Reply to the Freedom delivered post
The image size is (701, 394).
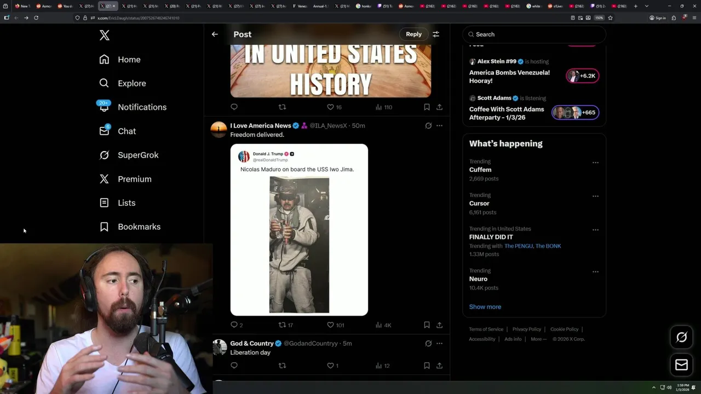coord(237,325)
